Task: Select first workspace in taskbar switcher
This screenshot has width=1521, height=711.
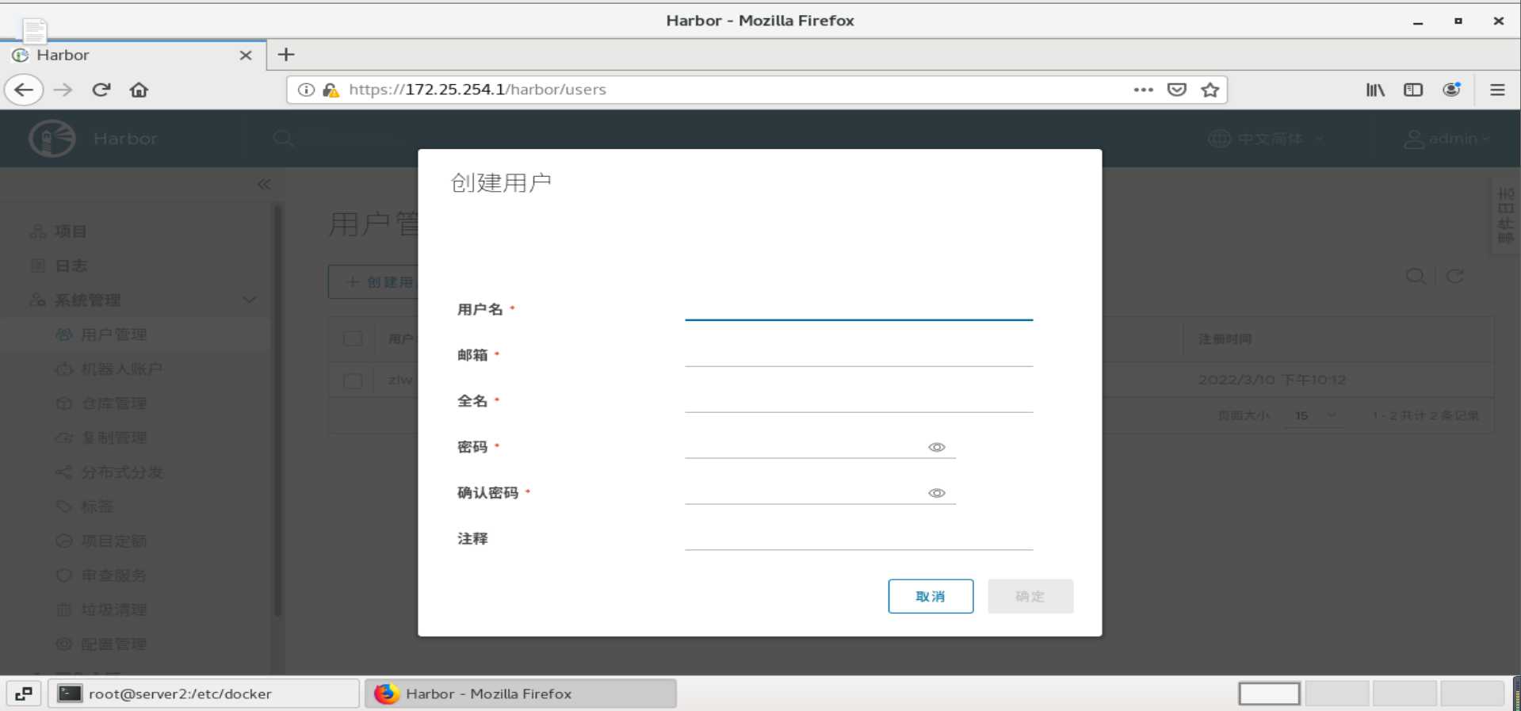Action: [1269, 694]
